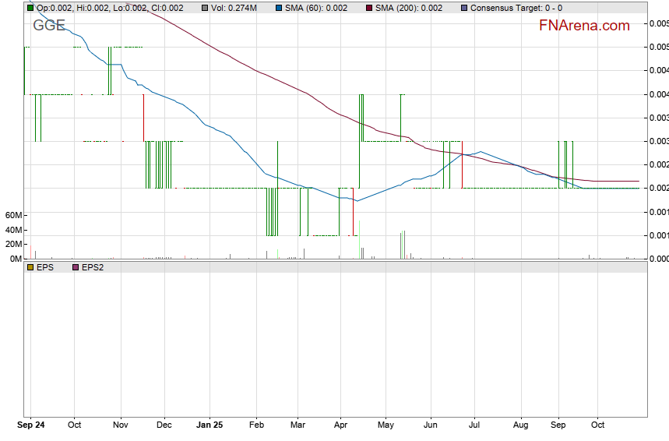Click the dark red SMA (200) legend square
The width and height of the screenshot is (669, 441).
tap(368, 8)
